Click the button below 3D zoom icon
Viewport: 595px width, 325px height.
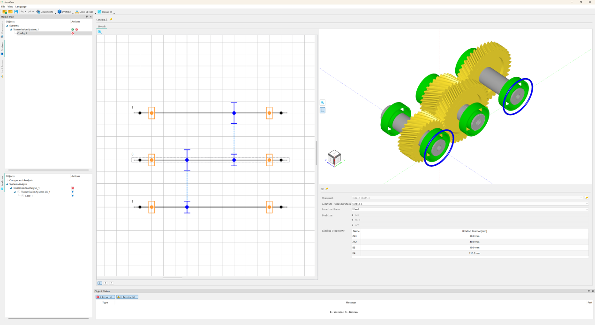coord(323,111)
